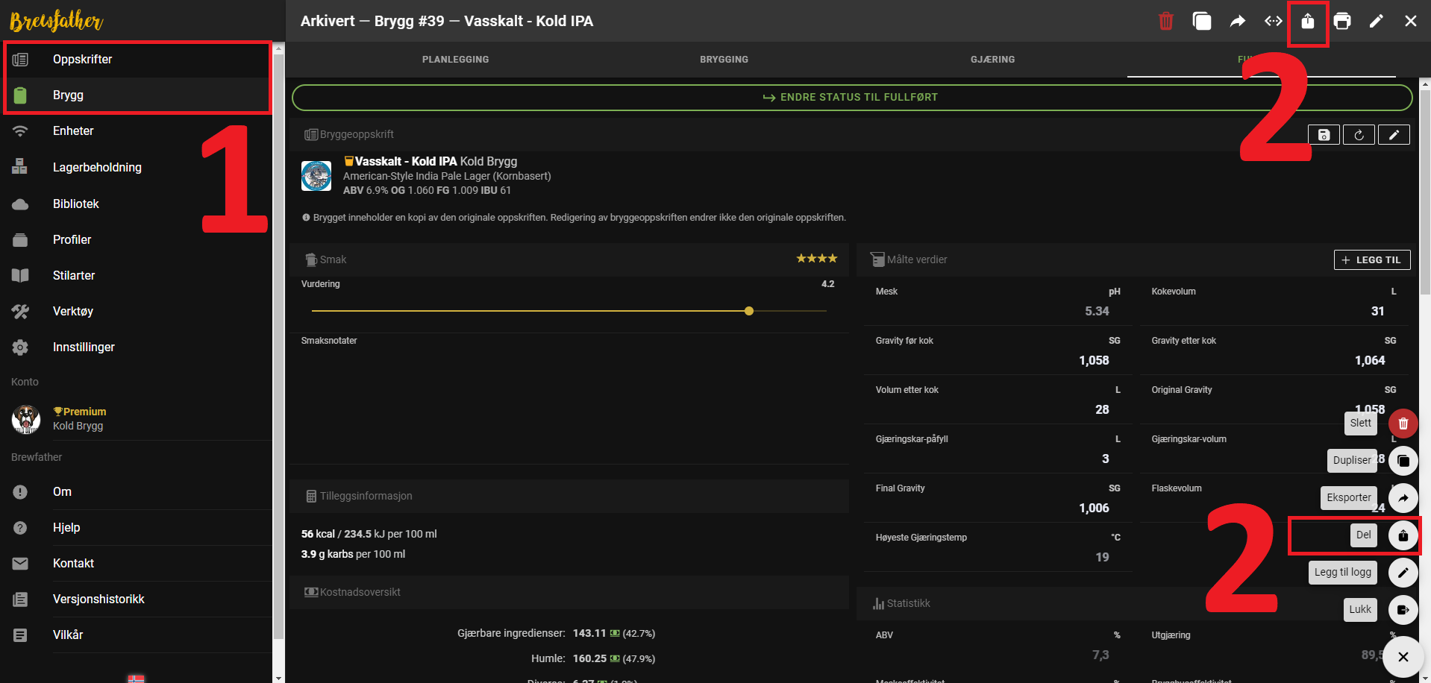The image size is (1431, 683).
Task: Switch to the Planlegging tab
Action: (x=455, y=60)
